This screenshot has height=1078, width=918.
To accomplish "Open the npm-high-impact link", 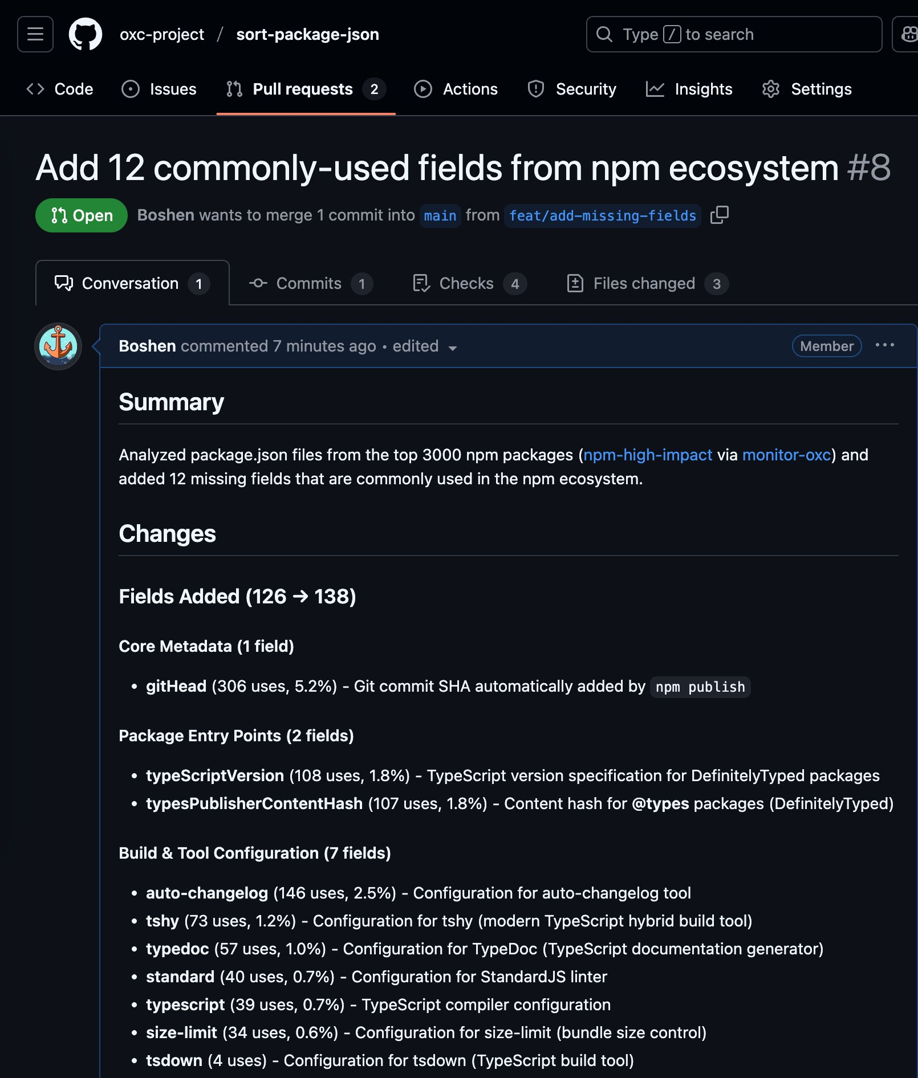I will coord(648,455).
